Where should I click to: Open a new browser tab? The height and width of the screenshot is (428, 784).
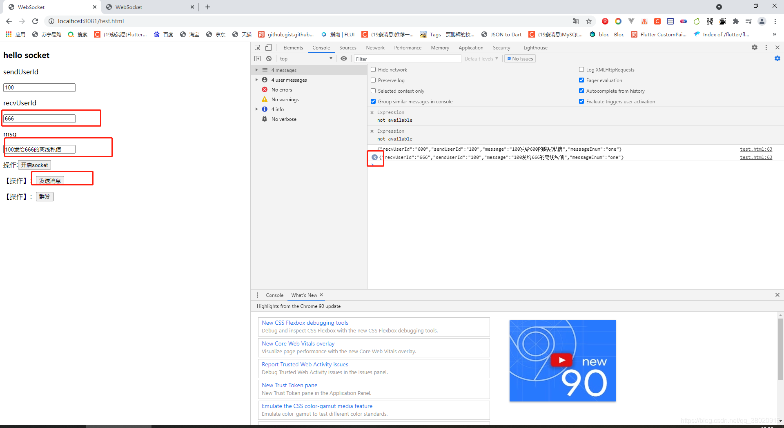(208, 7)
